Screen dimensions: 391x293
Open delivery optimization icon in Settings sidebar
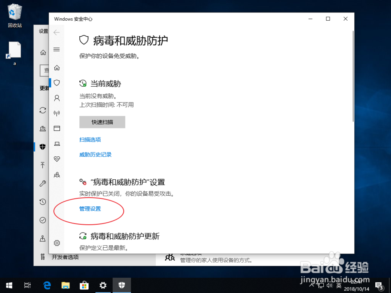pyautogui.click(x=43, y=128)
